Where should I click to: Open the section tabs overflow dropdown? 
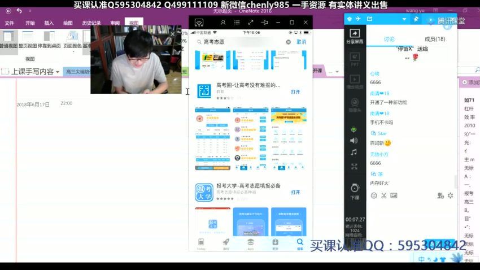click(337, 72)
